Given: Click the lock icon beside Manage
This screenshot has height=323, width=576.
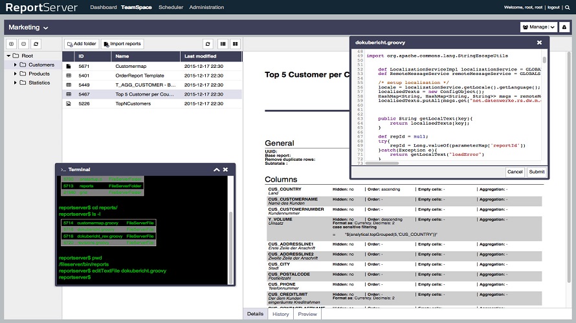Looking at the screenshot, I should [563, 27].
